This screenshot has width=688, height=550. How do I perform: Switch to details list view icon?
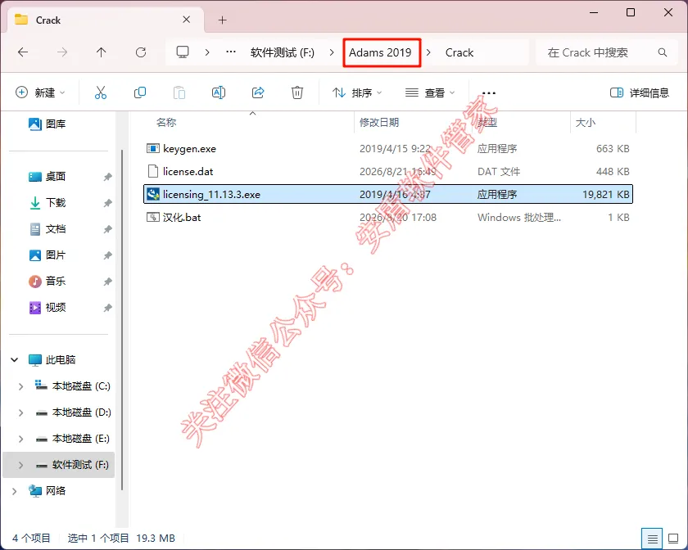[653, 539]
